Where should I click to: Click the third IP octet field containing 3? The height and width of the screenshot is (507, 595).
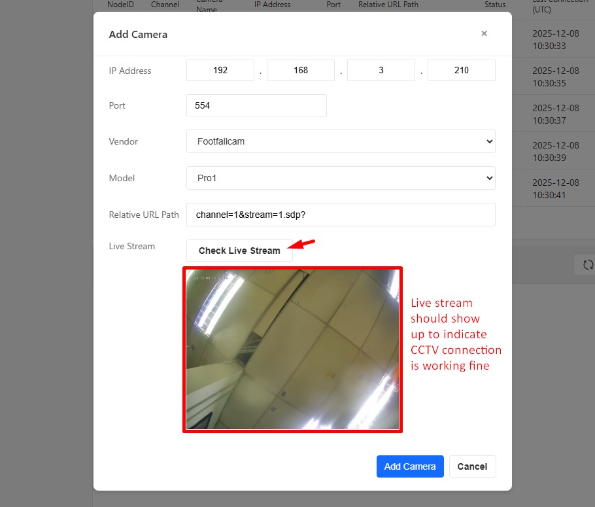pyautogui.click(x=381, y=71)
